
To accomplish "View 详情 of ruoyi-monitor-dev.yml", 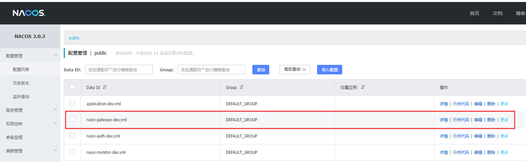I will pos(444,152).
